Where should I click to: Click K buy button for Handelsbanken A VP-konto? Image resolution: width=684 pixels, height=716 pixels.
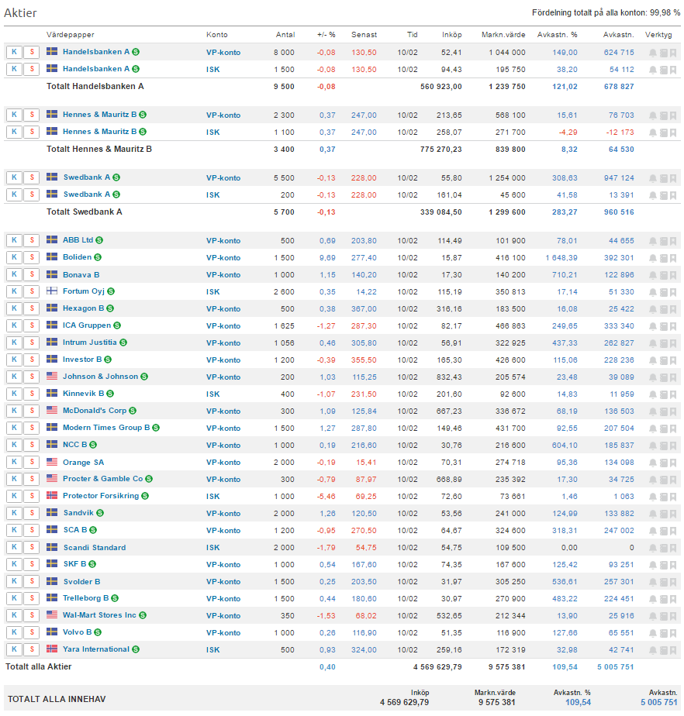(x=14, y=52)
